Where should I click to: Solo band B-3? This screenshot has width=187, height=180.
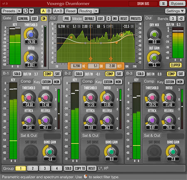point(140,74)
